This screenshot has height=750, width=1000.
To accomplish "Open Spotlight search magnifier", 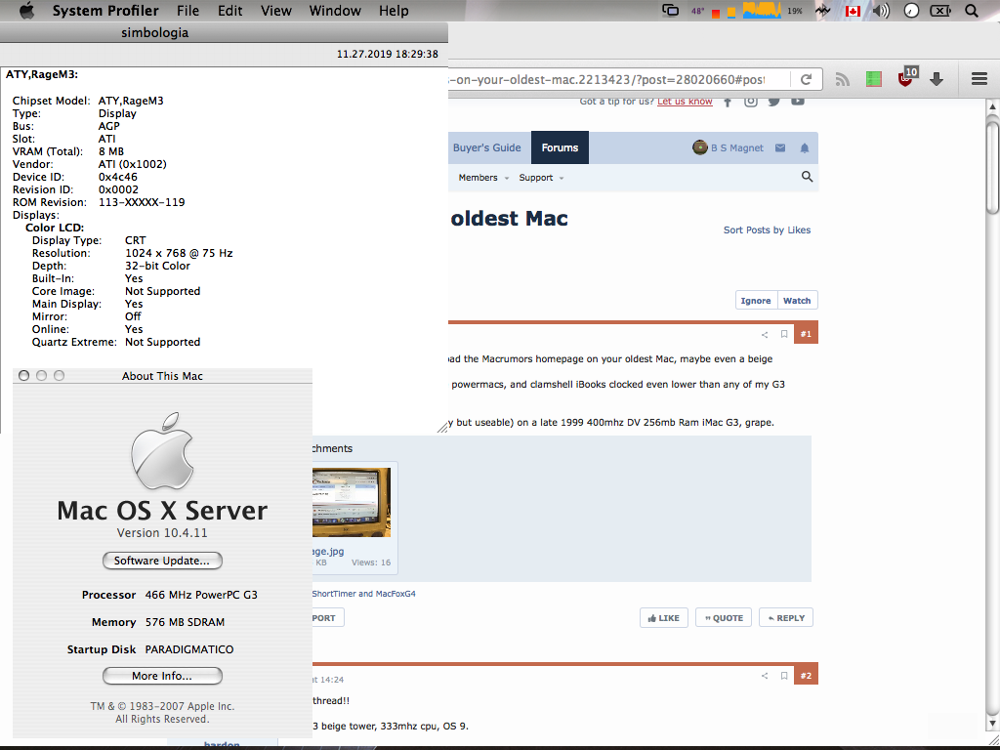I will pos(971,11).
